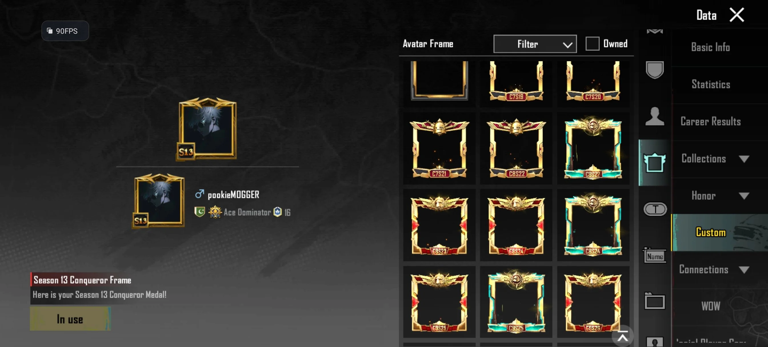Open the Career Results tab
Viewport: 768px width, 347px height.
(x=711, y=122)
